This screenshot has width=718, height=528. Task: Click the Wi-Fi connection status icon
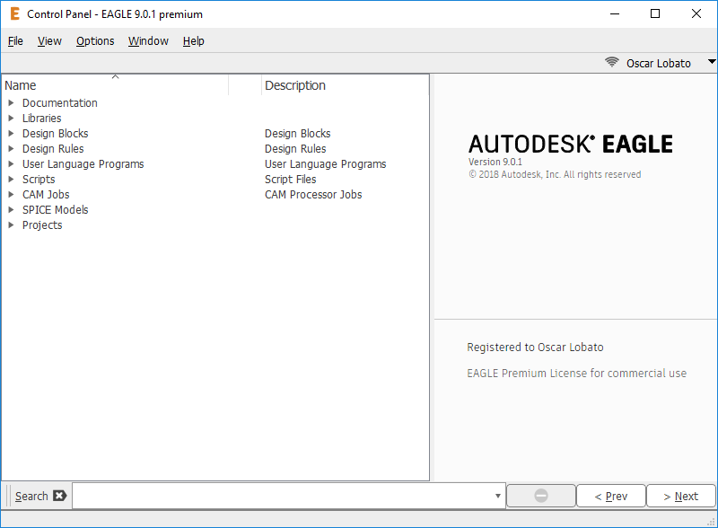612,63
